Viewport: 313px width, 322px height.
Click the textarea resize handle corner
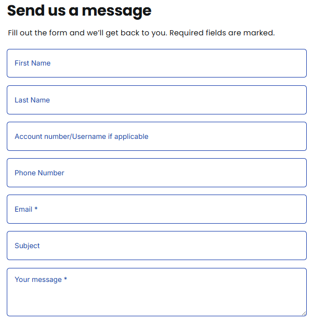click(x=304, y=313)
